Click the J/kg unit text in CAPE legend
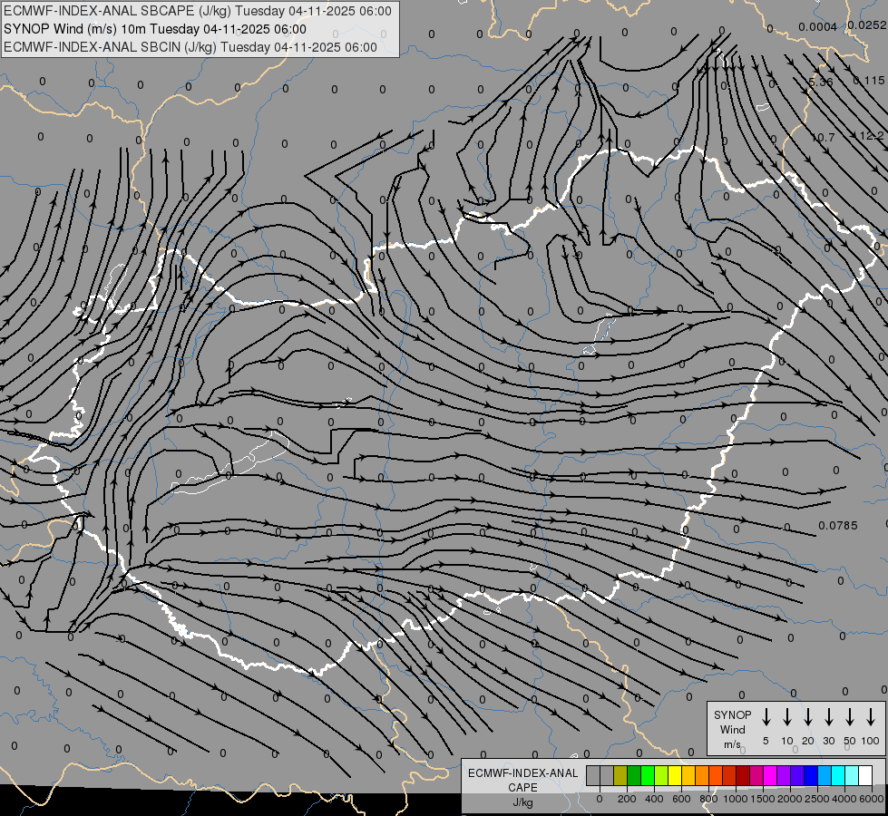The image size is (888, 816). click(x=522, y=802)
